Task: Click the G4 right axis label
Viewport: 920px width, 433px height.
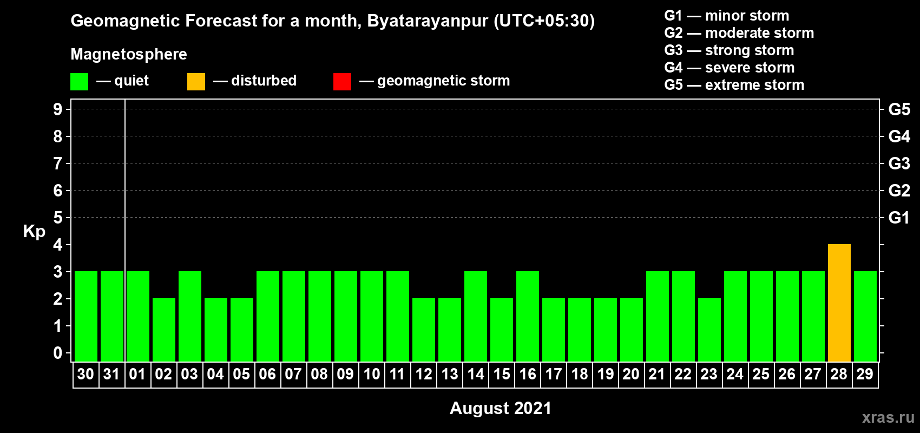Action: tap(899, 136)
